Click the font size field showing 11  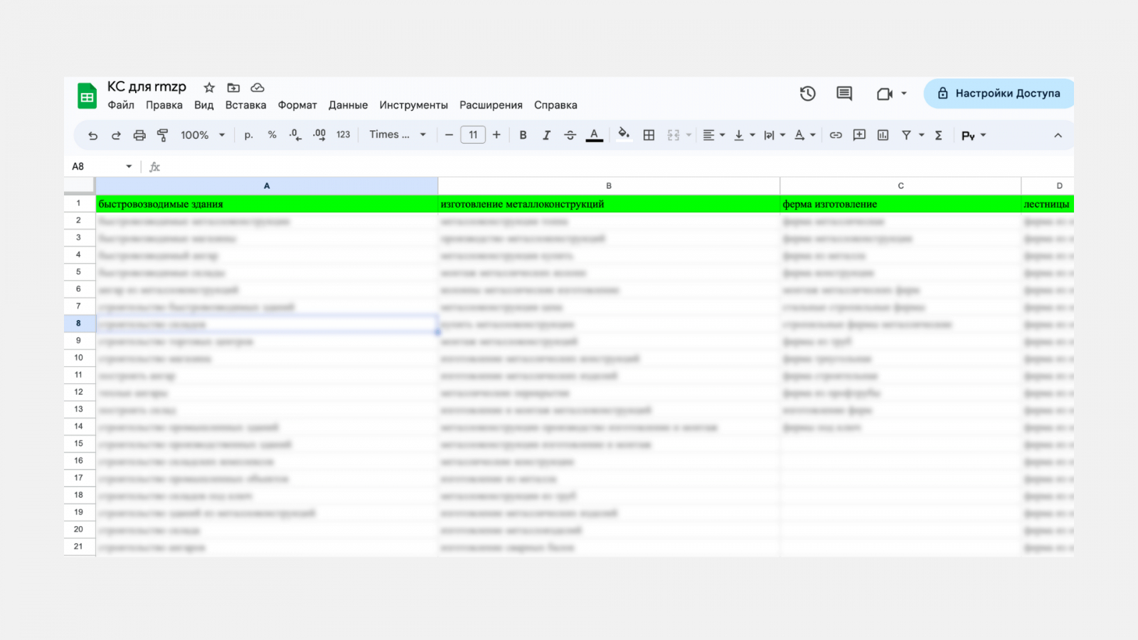tap(473, 135)
